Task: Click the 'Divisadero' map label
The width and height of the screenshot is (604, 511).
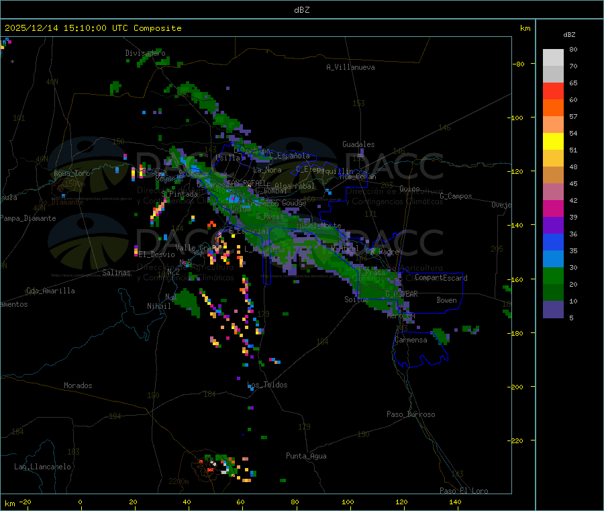Action: point(145,53)
